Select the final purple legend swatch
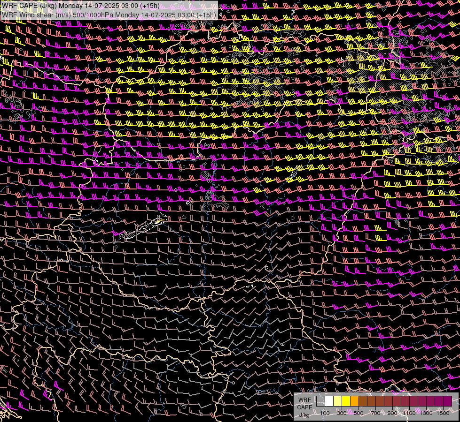This screenshot has width=460, height=422. coord(448,401)
